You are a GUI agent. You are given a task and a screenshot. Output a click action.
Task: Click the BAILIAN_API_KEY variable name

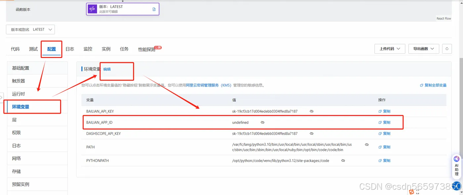point(100,111)
